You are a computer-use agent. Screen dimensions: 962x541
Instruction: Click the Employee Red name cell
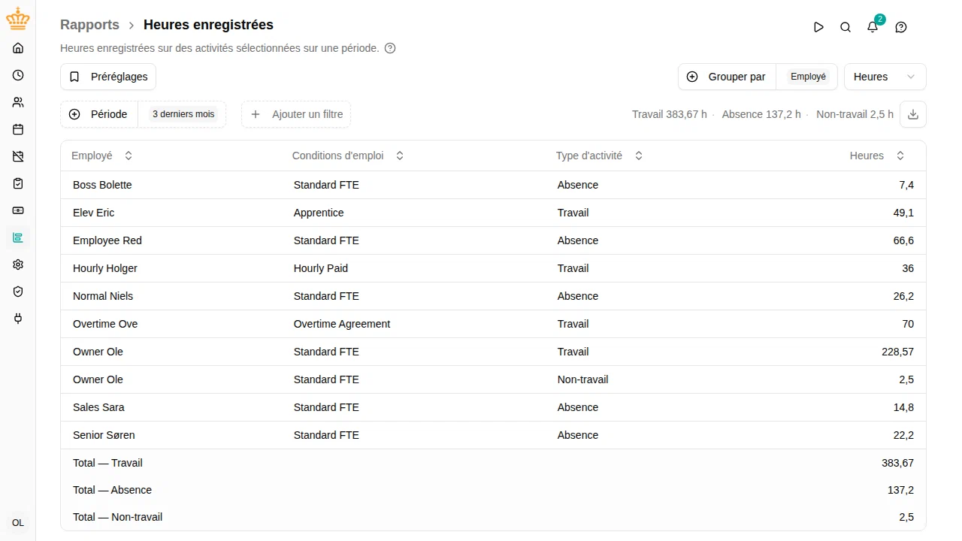[107, 240]
